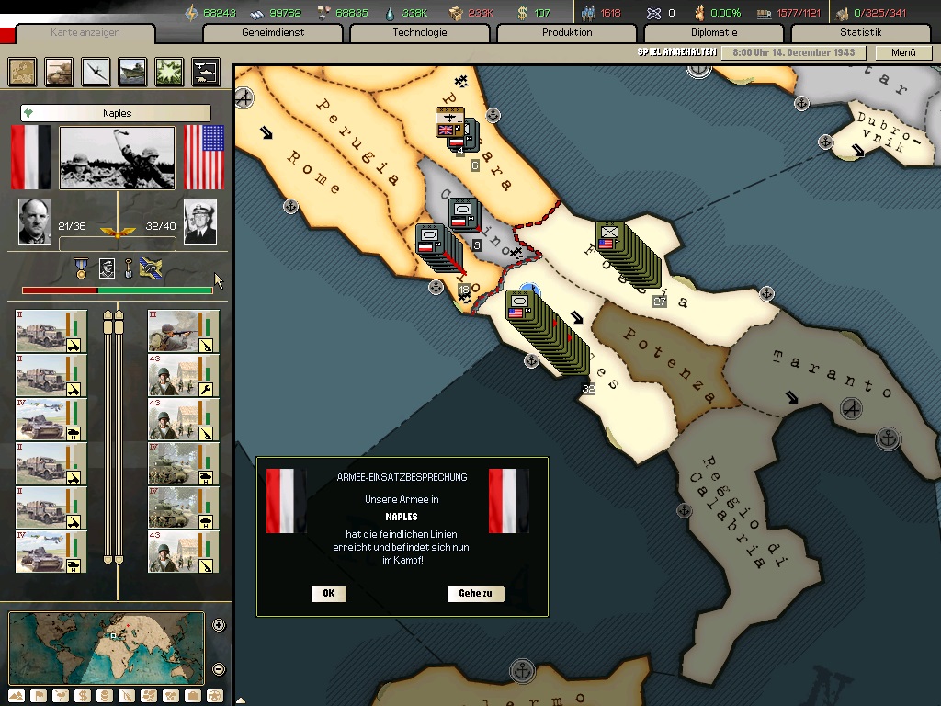
Task: Switch minimap to political flag map mode
Action: (x=39, y=696)
